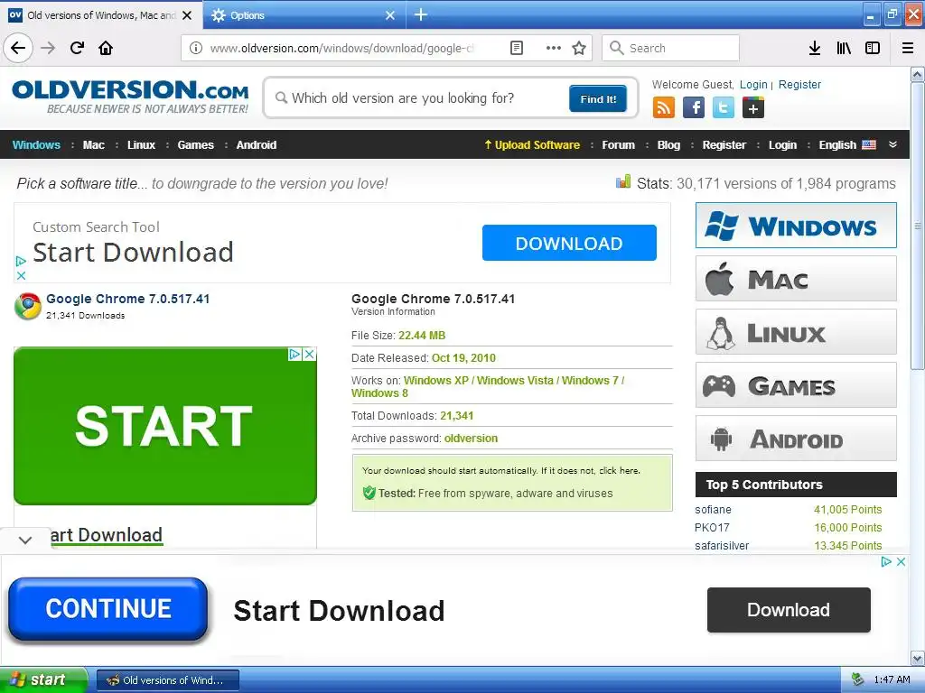This screenshot has height=693, width=925.
Task: Click the Register link near Welcome Guest
Action: 799,84
